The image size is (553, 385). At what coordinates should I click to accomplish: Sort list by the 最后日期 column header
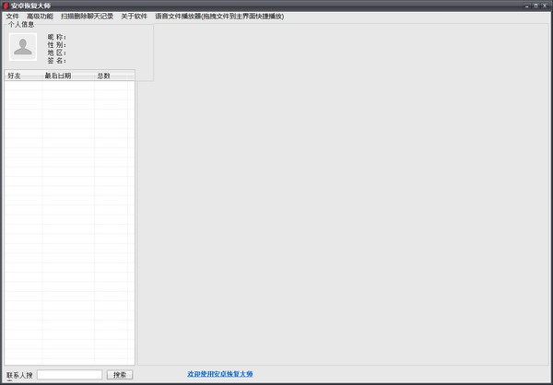point(57,76)
